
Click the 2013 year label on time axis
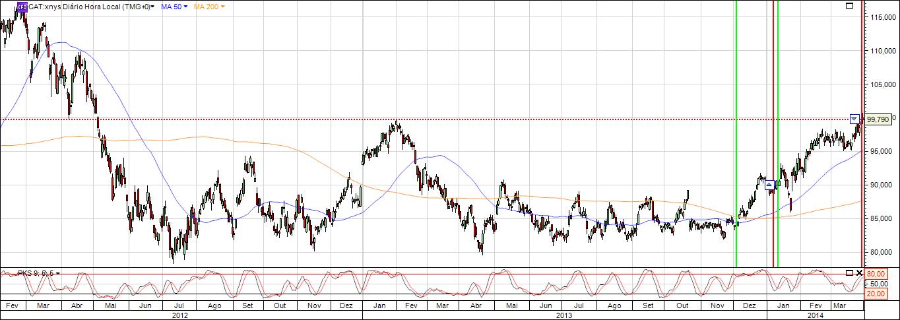click(565, 315)
